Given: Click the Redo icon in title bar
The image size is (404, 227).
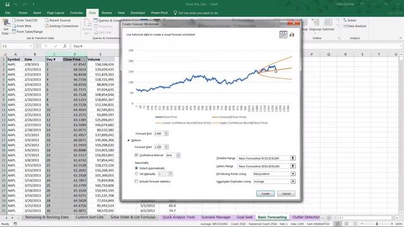Looking at the screenshot, I should click(25, 4).
